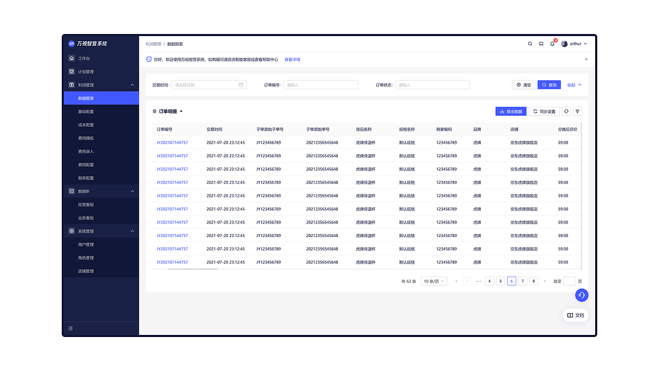Open last row JY202107144757 order link
Screen dimensions: 659x371
coord(172,262)
